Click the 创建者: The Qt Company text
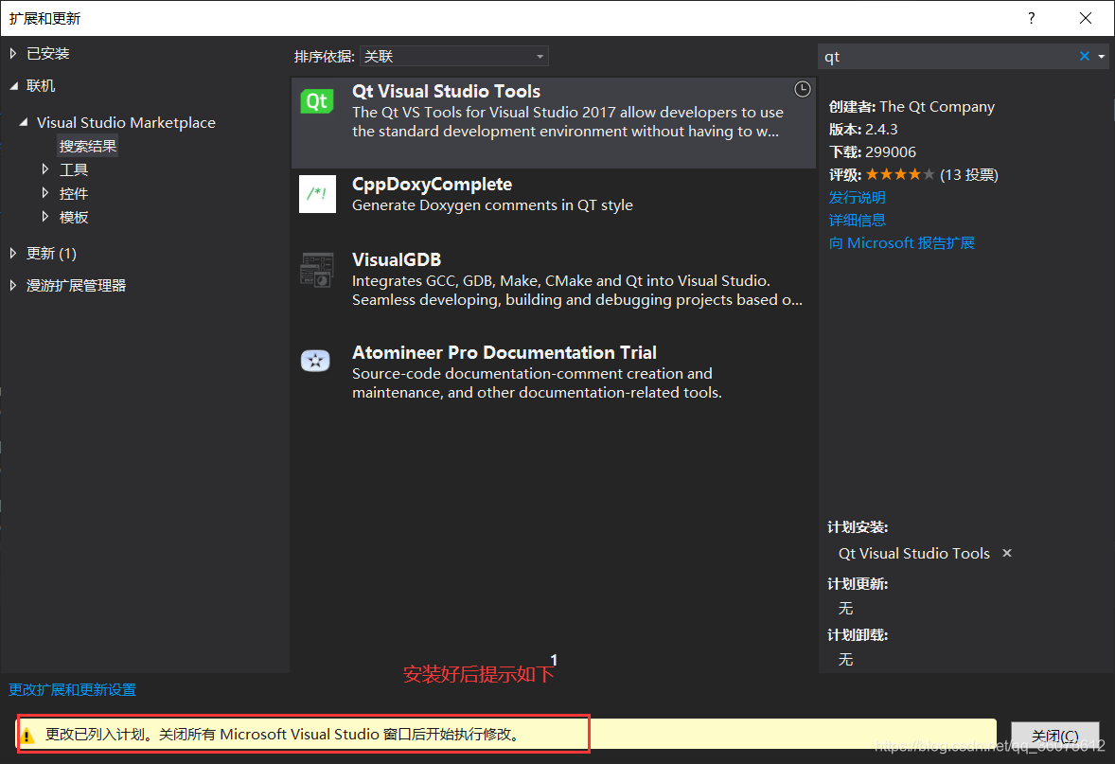 (x=911, y=107)
